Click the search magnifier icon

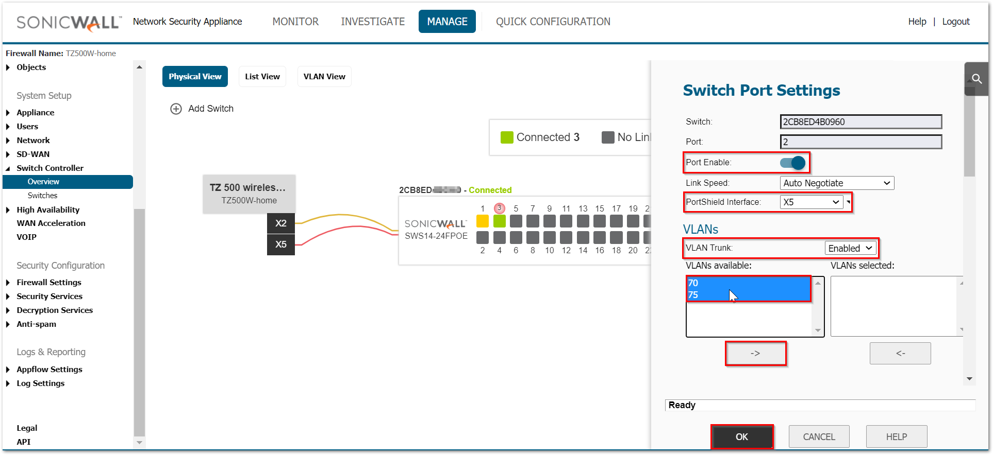977,79
